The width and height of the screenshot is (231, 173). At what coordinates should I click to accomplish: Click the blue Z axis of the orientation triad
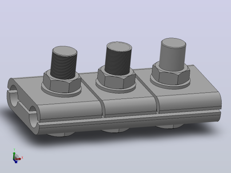click(16, 161)
